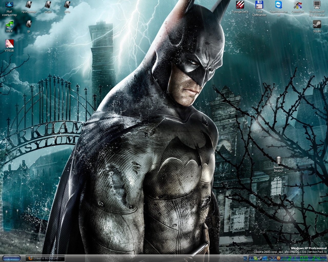Viewport: 328px width, 262px height.
Task: Open the программы folder shortcut
Action: [x=29, y=7]
